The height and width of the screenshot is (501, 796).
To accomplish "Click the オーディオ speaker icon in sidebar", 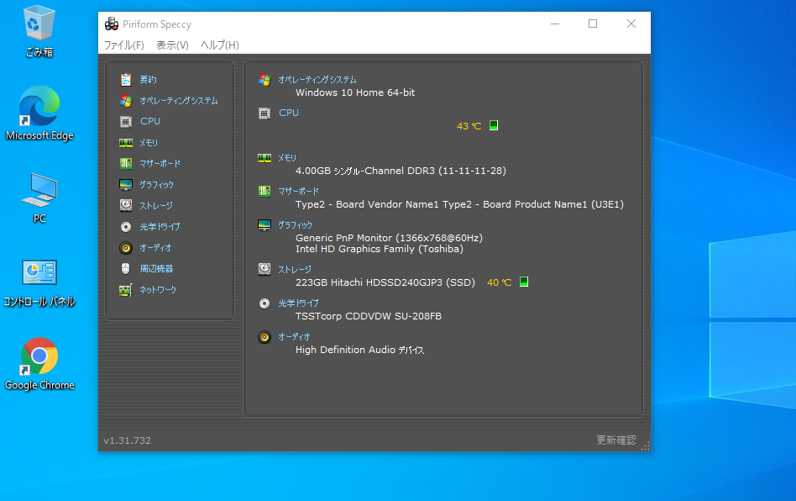I will pos(126,248).
